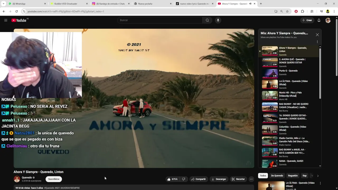This screenshot has height=190, width=338.
Task: Open the Mix playlist options menu
Action: pos(317,42)
